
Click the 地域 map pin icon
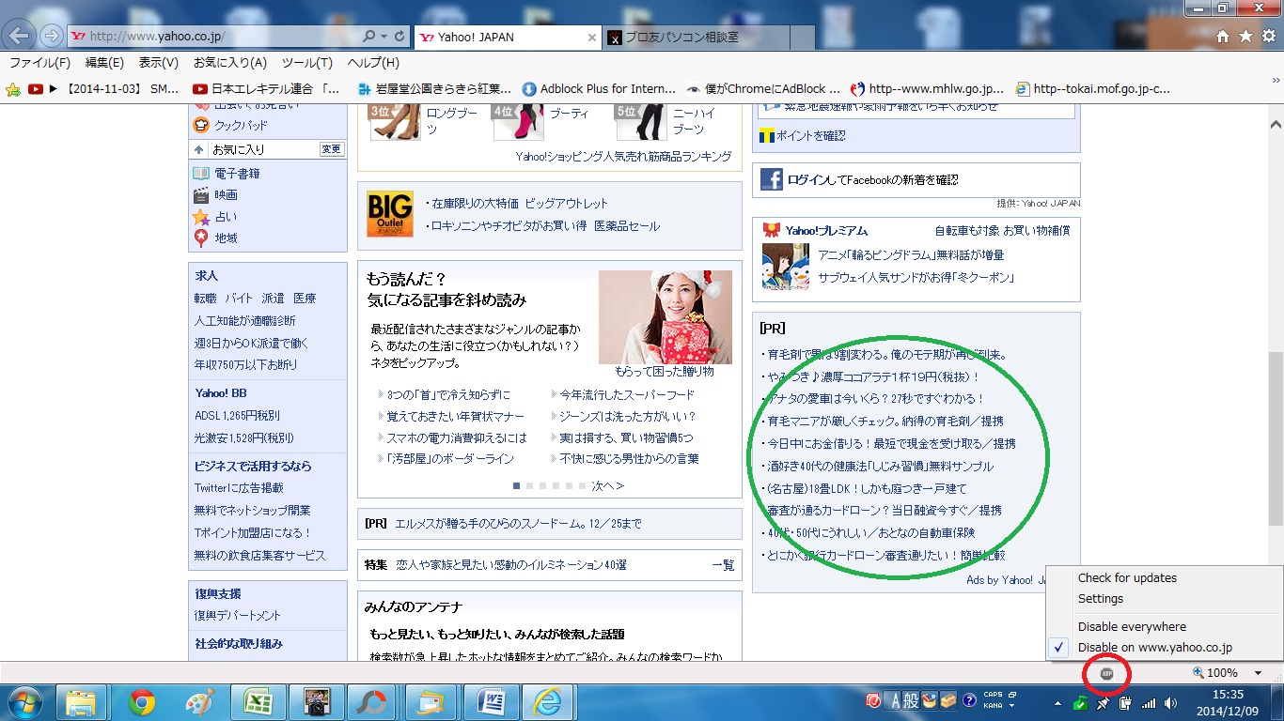coord(201,238)
